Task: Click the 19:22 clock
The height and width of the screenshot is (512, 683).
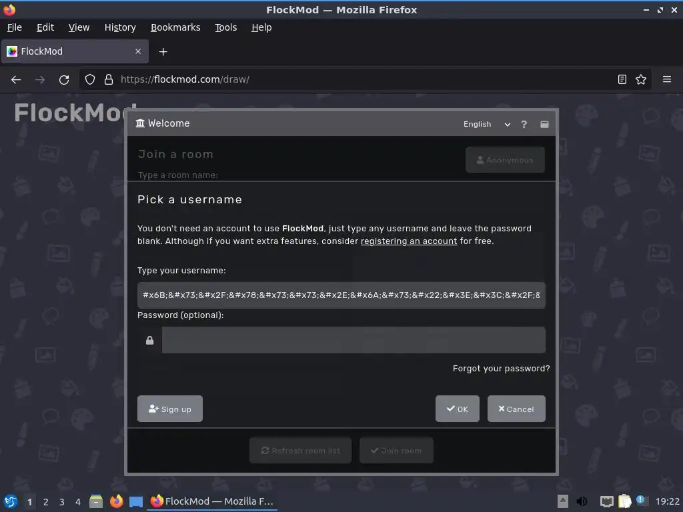Action: tap(667, 501)
